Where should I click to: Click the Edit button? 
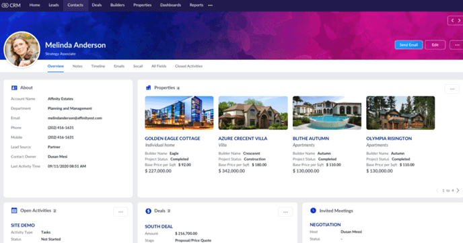point(435,45)
